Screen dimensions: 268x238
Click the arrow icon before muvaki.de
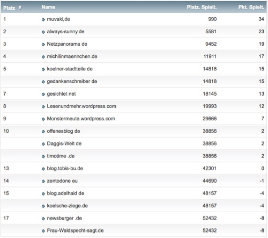(x=43, y=19)
